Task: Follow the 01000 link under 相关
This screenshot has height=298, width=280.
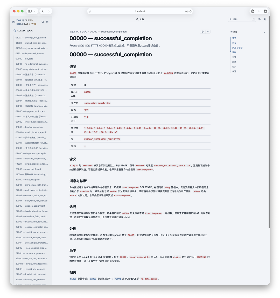Action: tap(73, 279)
